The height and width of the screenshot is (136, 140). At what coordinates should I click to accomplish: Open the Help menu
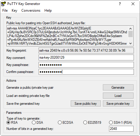48,11
